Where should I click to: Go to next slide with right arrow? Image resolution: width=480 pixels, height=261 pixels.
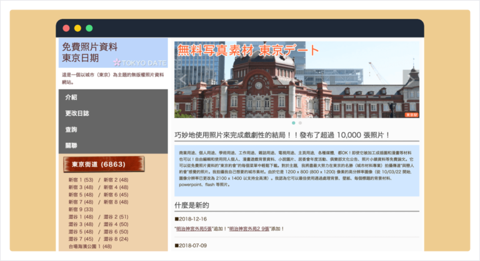tap(412, 79)
